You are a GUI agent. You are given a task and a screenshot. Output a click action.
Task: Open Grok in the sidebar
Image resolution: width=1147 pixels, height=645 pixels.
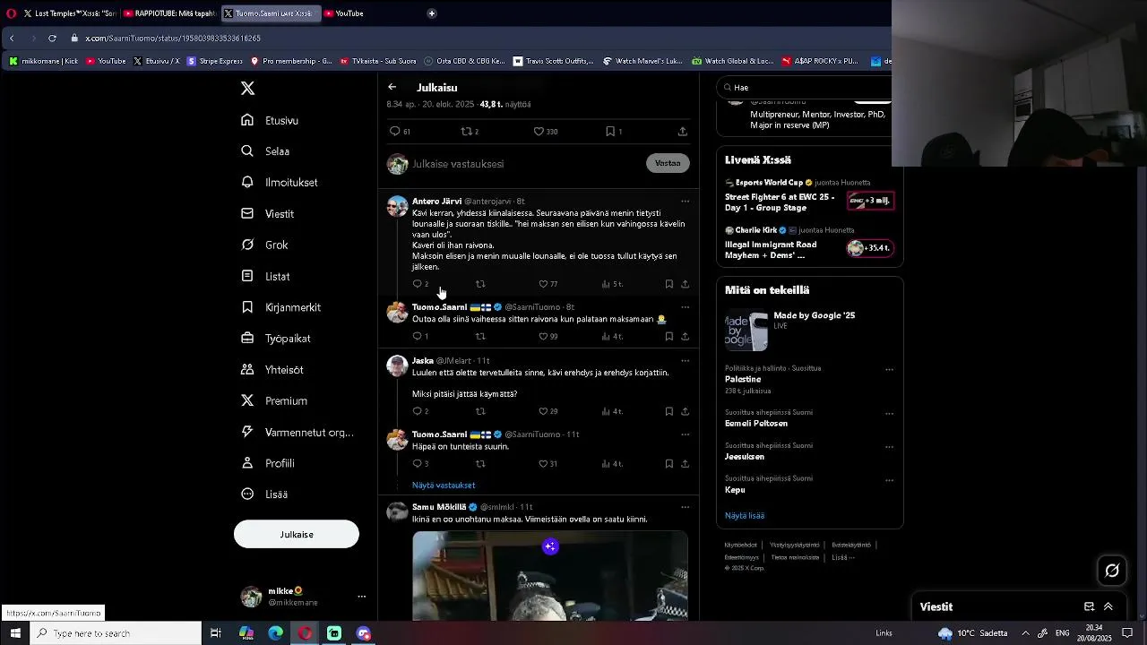[265, 245]
